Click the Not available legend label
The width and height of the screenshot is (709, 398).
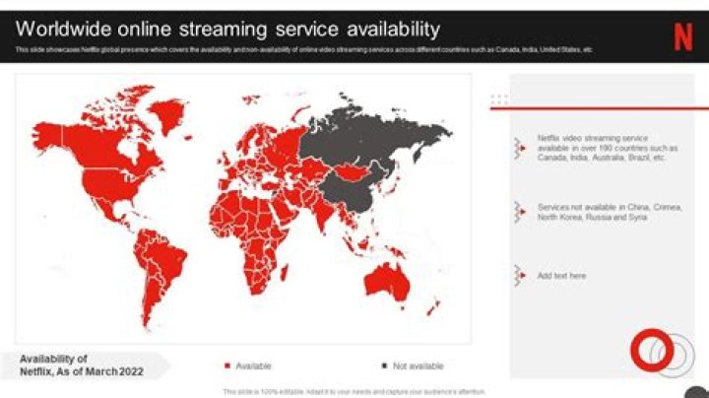tap(419, 365)
